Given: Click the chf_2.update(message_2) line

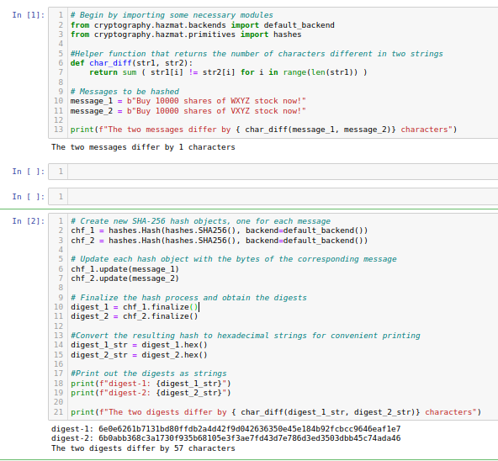Looking at the screenshot, I should (124, 278).
